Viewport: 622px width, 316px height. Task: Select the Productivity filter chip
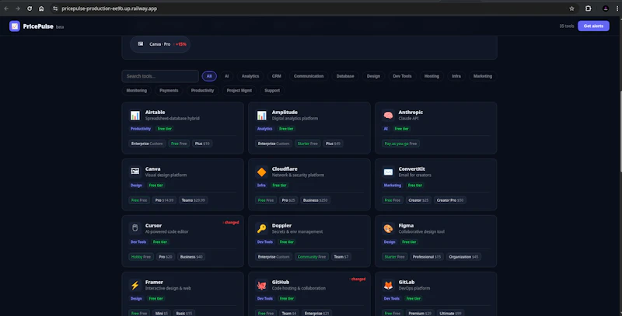[202, 90]
